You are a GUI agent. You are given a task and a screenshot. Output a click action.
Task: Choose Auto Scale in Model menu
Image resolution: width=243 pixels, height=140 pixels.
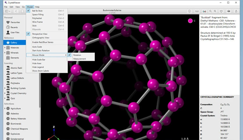click(47, 47)
